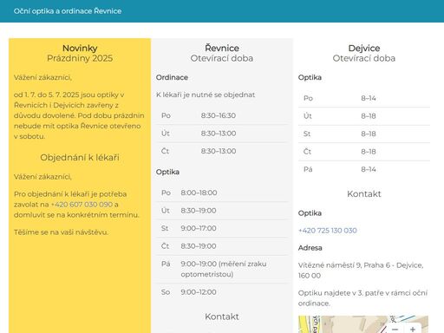Click the Optika label above Řevnice optika hours
444x333 pixels.
pyautogui.click(x=167, y=172)
